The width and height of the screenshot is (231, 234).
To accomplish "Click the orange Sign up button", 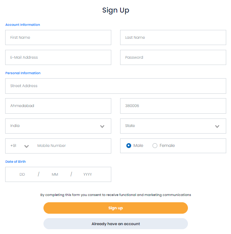I will coord(116,208).
